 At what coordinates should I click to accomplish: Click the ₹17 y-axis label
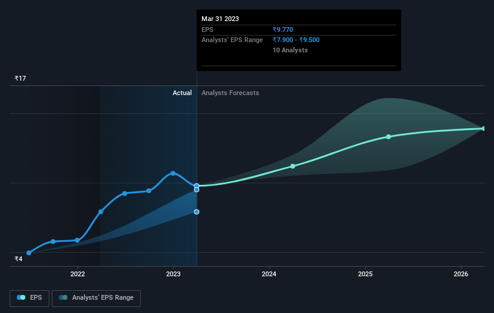click(x=20, y=78)
